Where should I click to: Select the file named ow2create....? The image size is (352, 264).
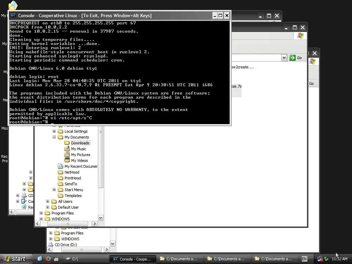pyautogui.click(x=242, y=67)
